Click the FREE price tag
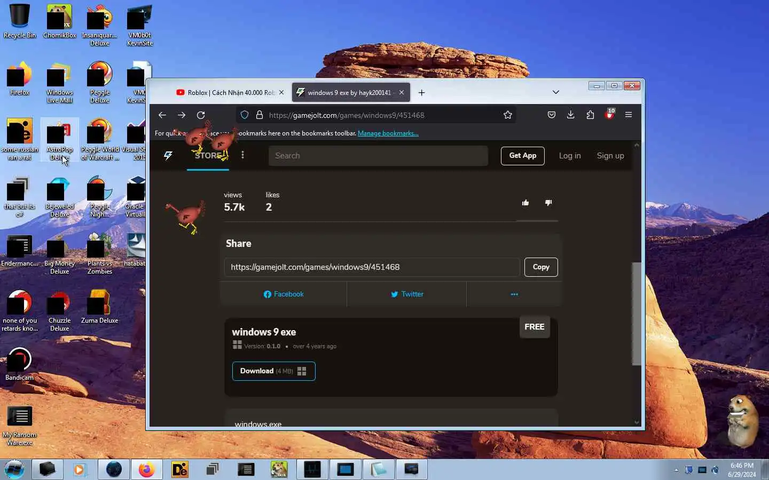This screenshot has width=769, height=480. [535, 327]
